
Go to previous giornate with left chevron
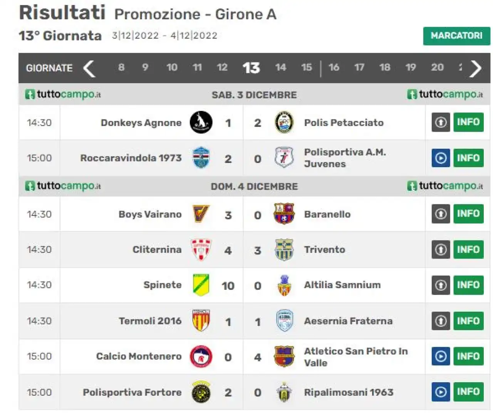click(x=89, y=69)
